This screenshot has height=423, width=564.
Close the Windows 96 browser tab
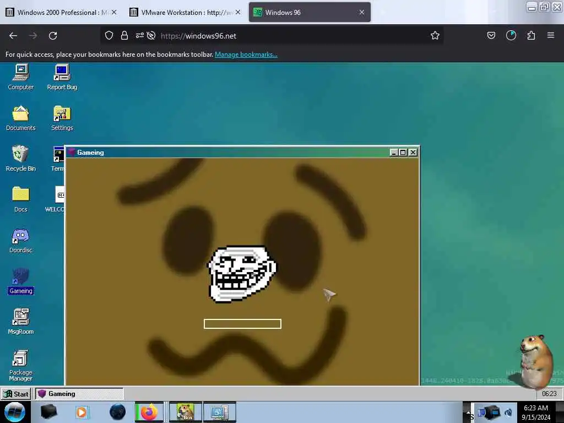click(362, 12)
